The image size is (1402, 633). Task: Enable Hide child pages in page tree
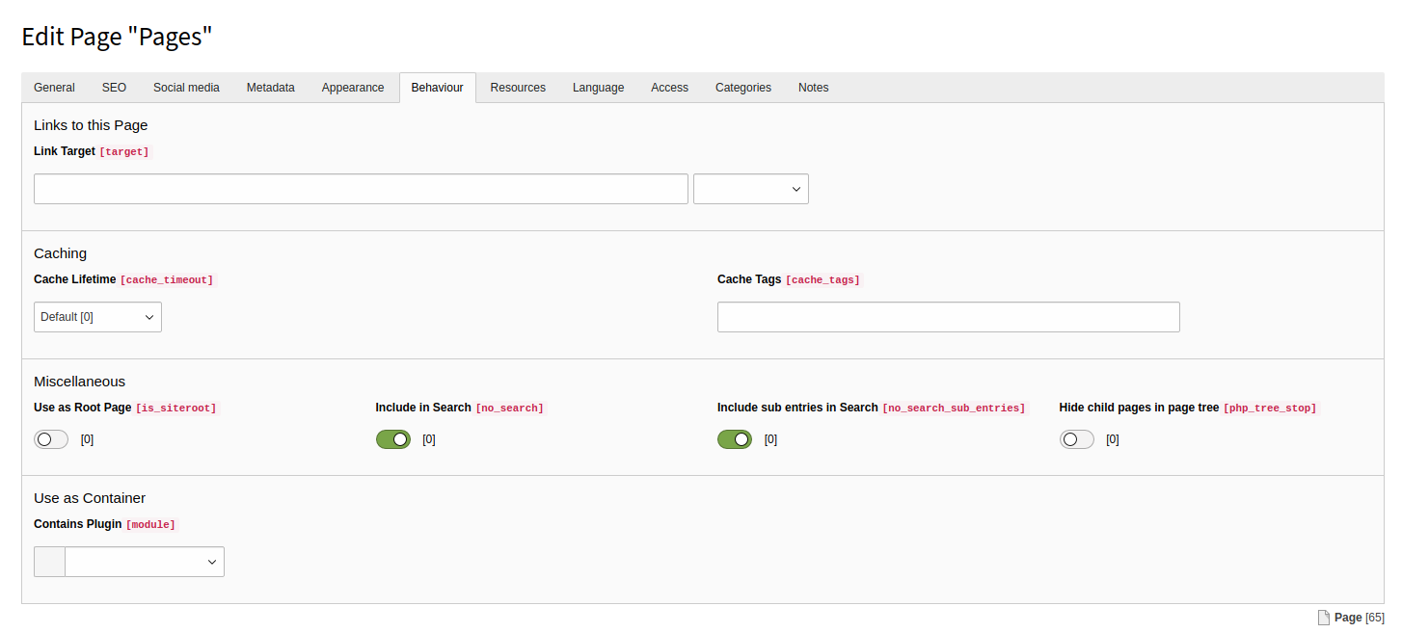tap(1077, 438)
